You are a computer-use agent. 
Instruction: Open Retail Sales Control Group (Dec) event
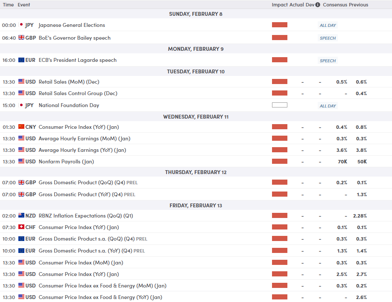(78, 93)
